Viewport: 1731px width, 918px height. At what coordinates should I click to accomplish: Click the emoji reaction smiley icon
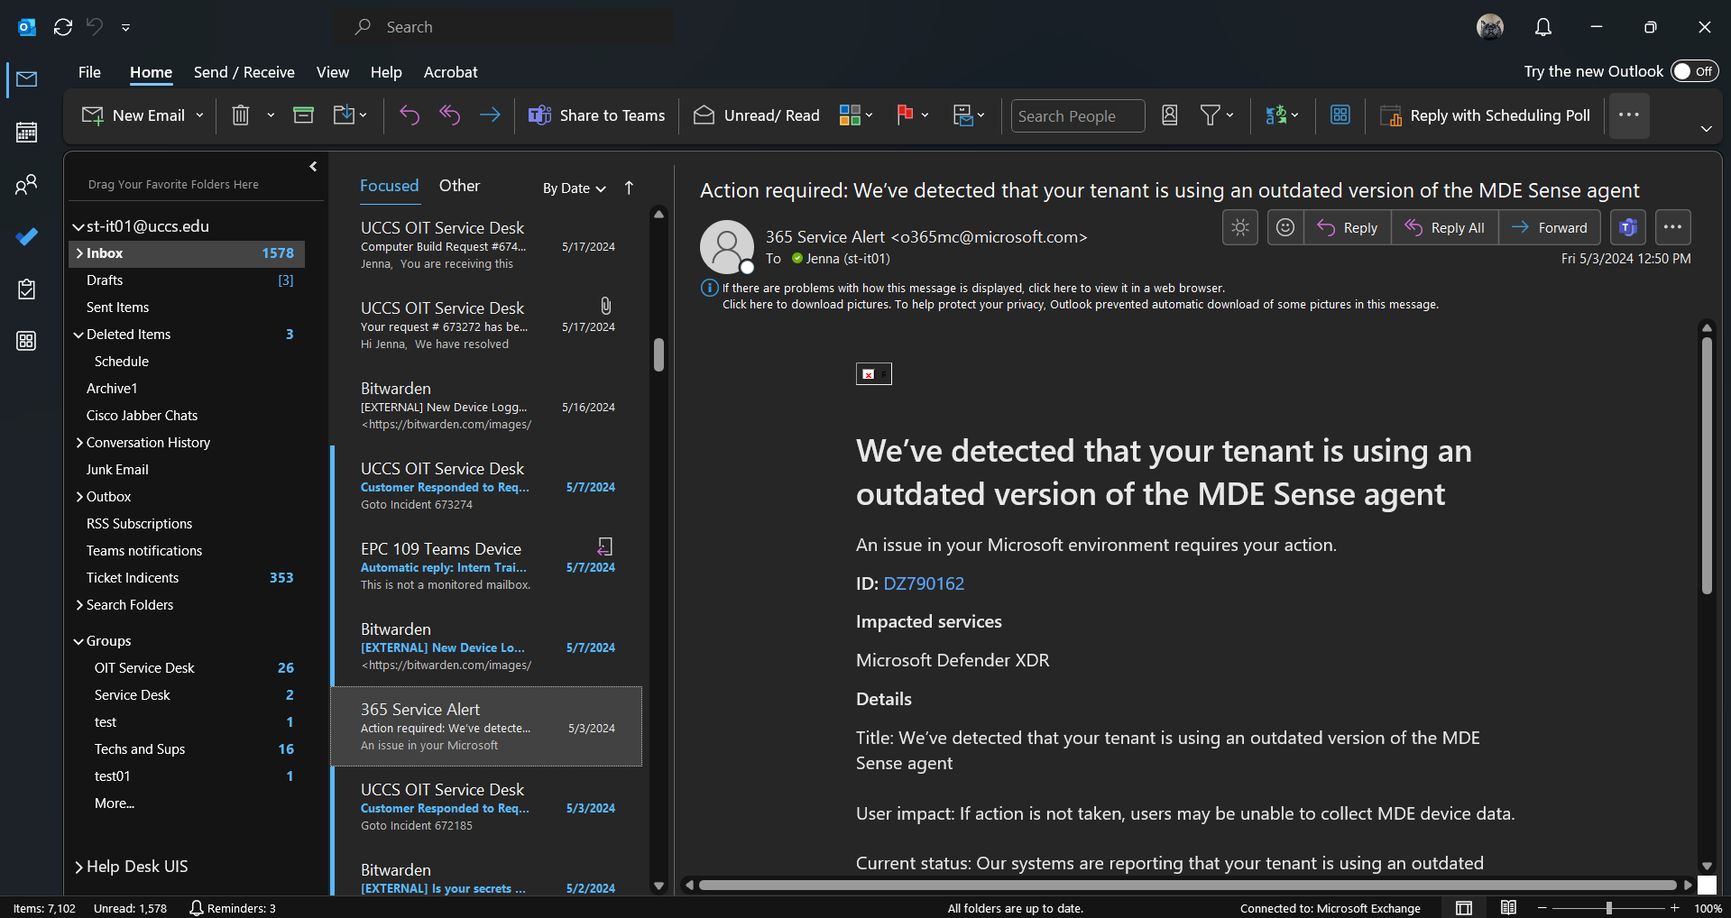pos(1285,228)
